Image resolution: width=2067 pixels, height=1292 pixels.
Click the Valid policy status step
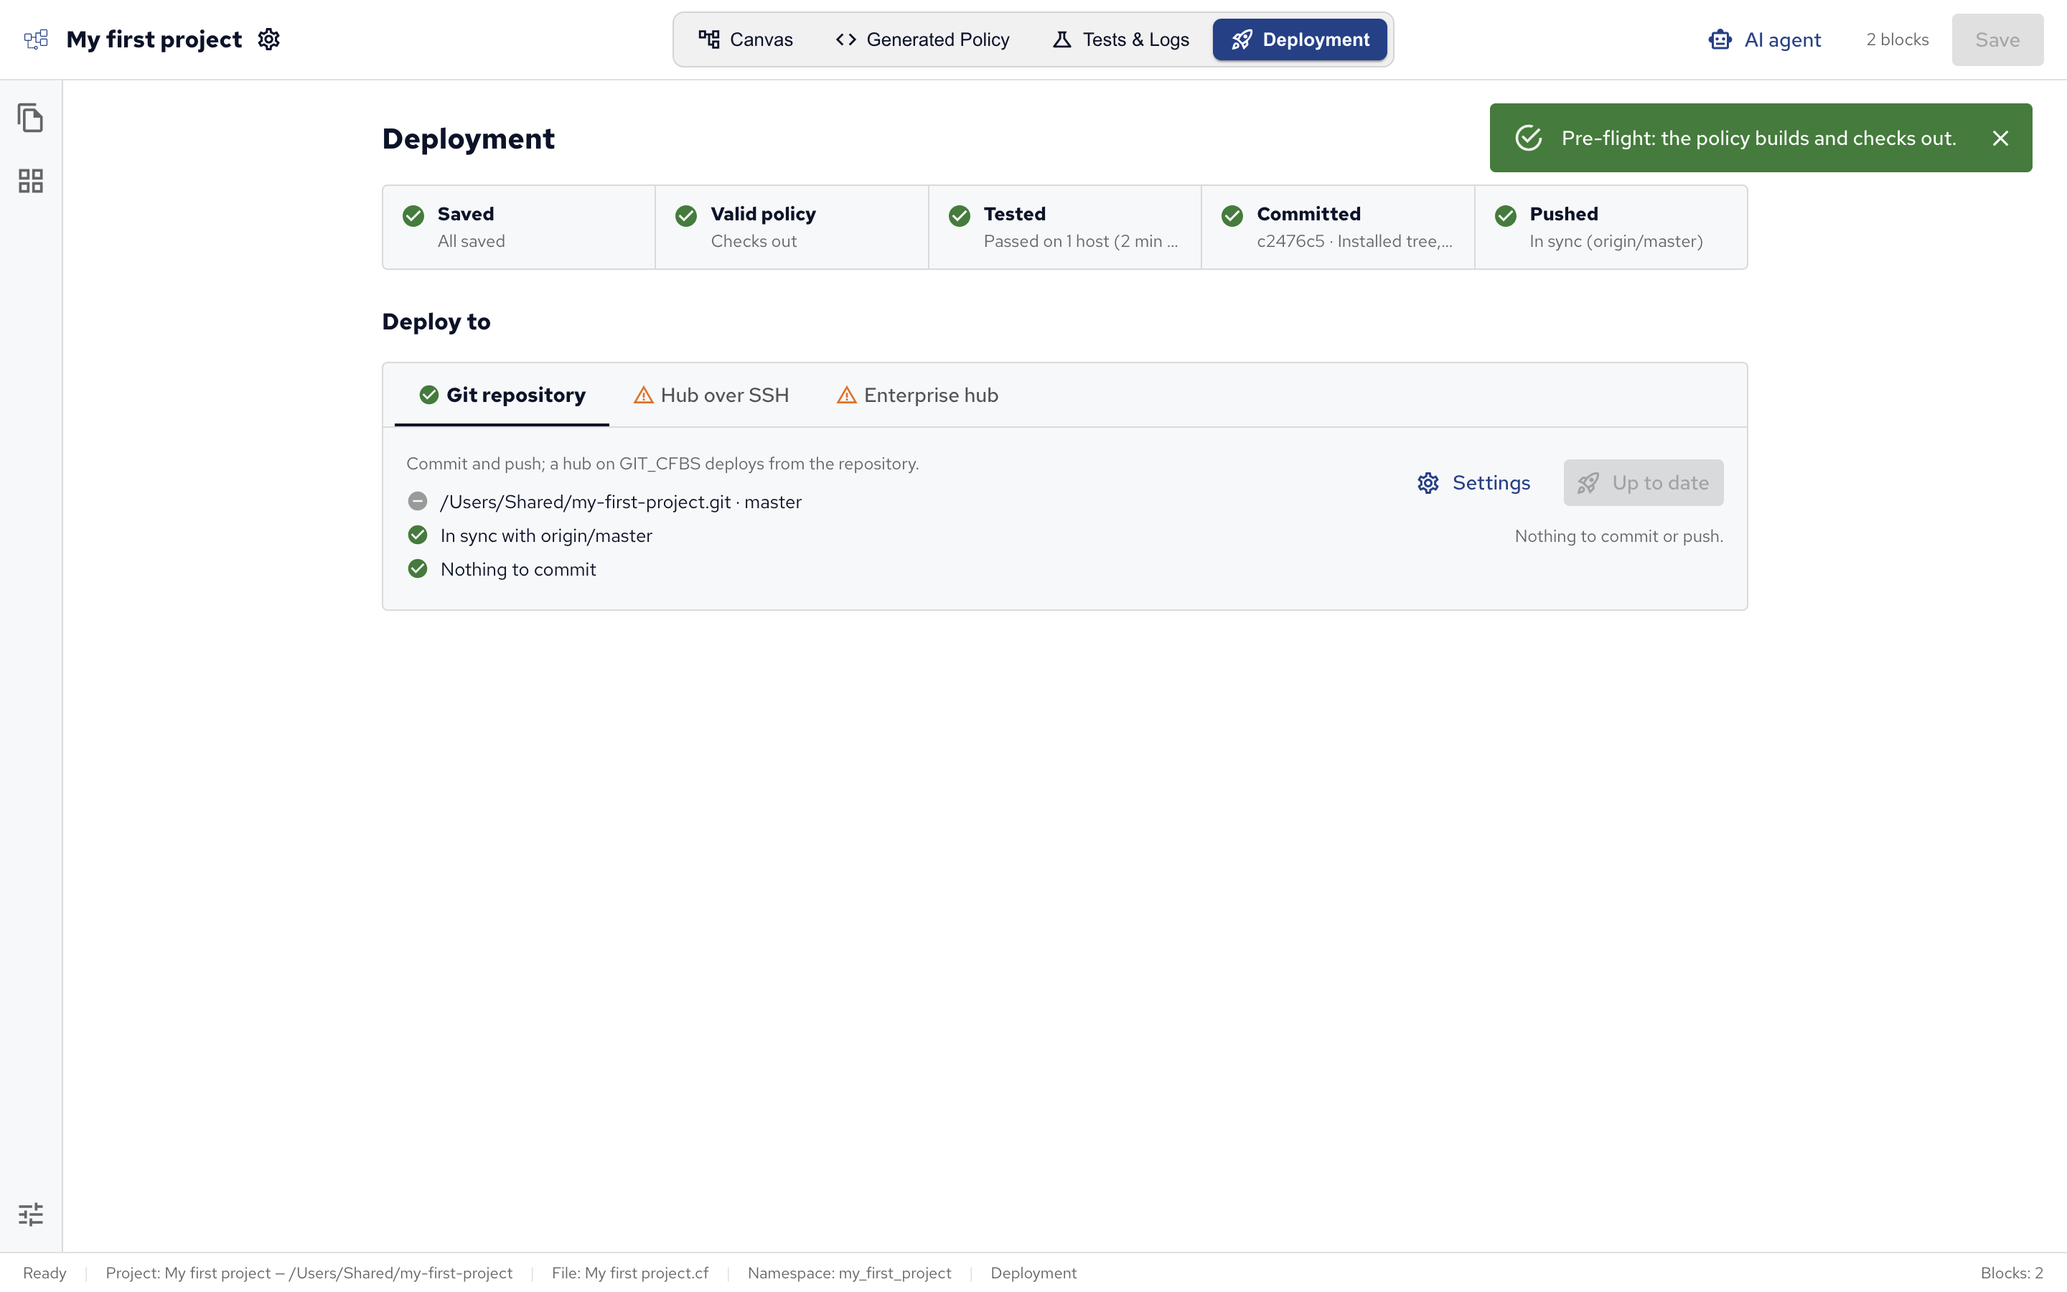click(792, 228)
